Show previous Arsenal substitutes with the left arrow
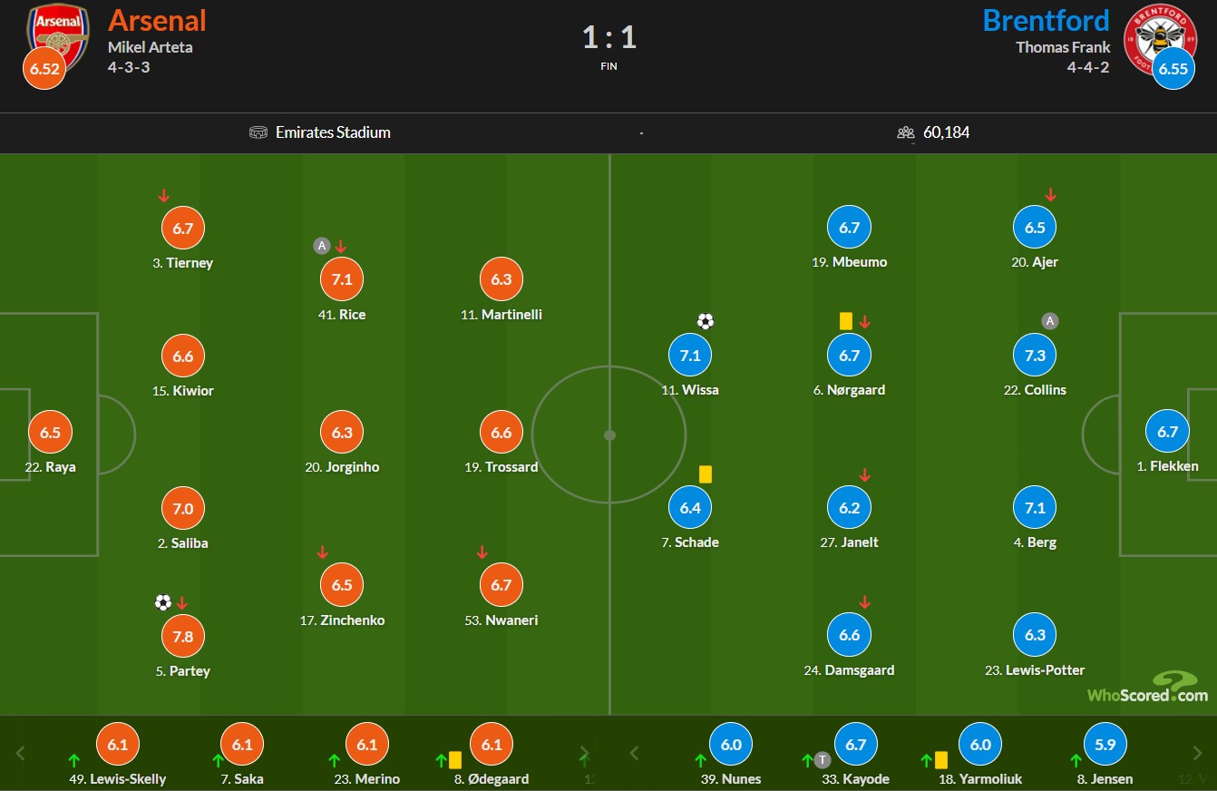The height and width of the screenshot is (791, 1217). click(21, 753)
